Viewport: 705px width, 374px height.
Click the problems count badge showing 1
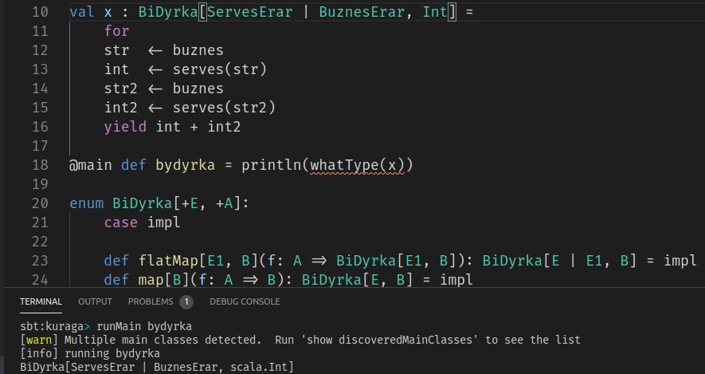186,301
